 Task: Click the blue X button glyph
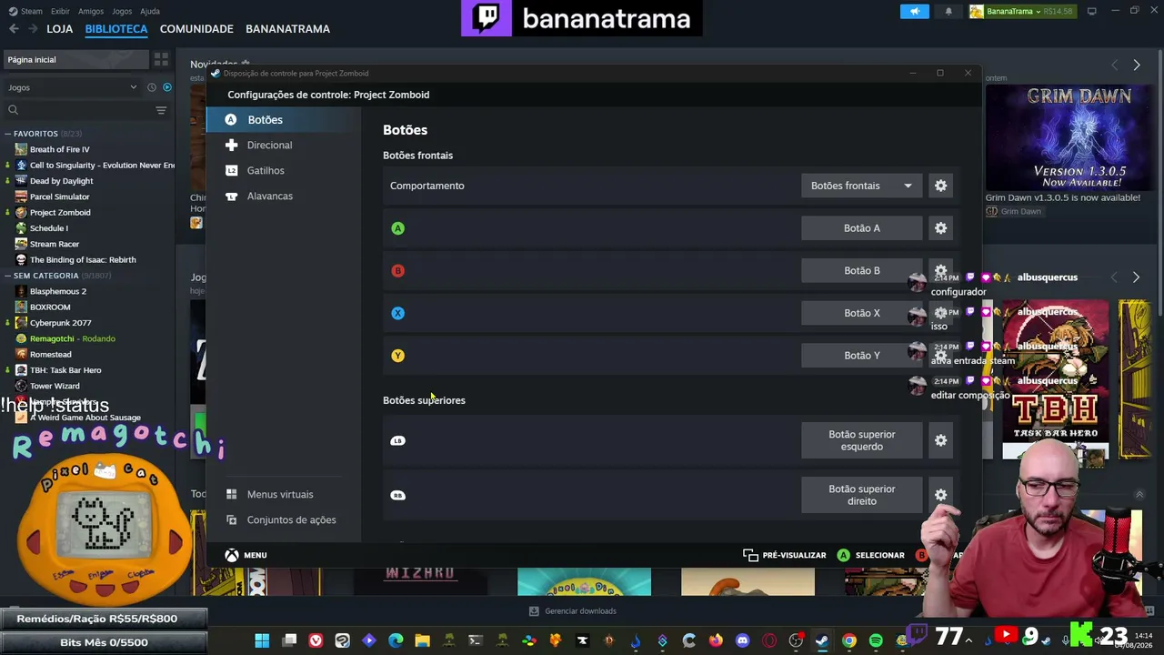pyautogui.click(x=397, y=313)
